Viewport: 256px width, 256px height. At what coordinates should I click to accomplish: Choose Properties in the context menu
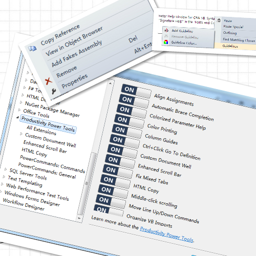pos(75,81)
